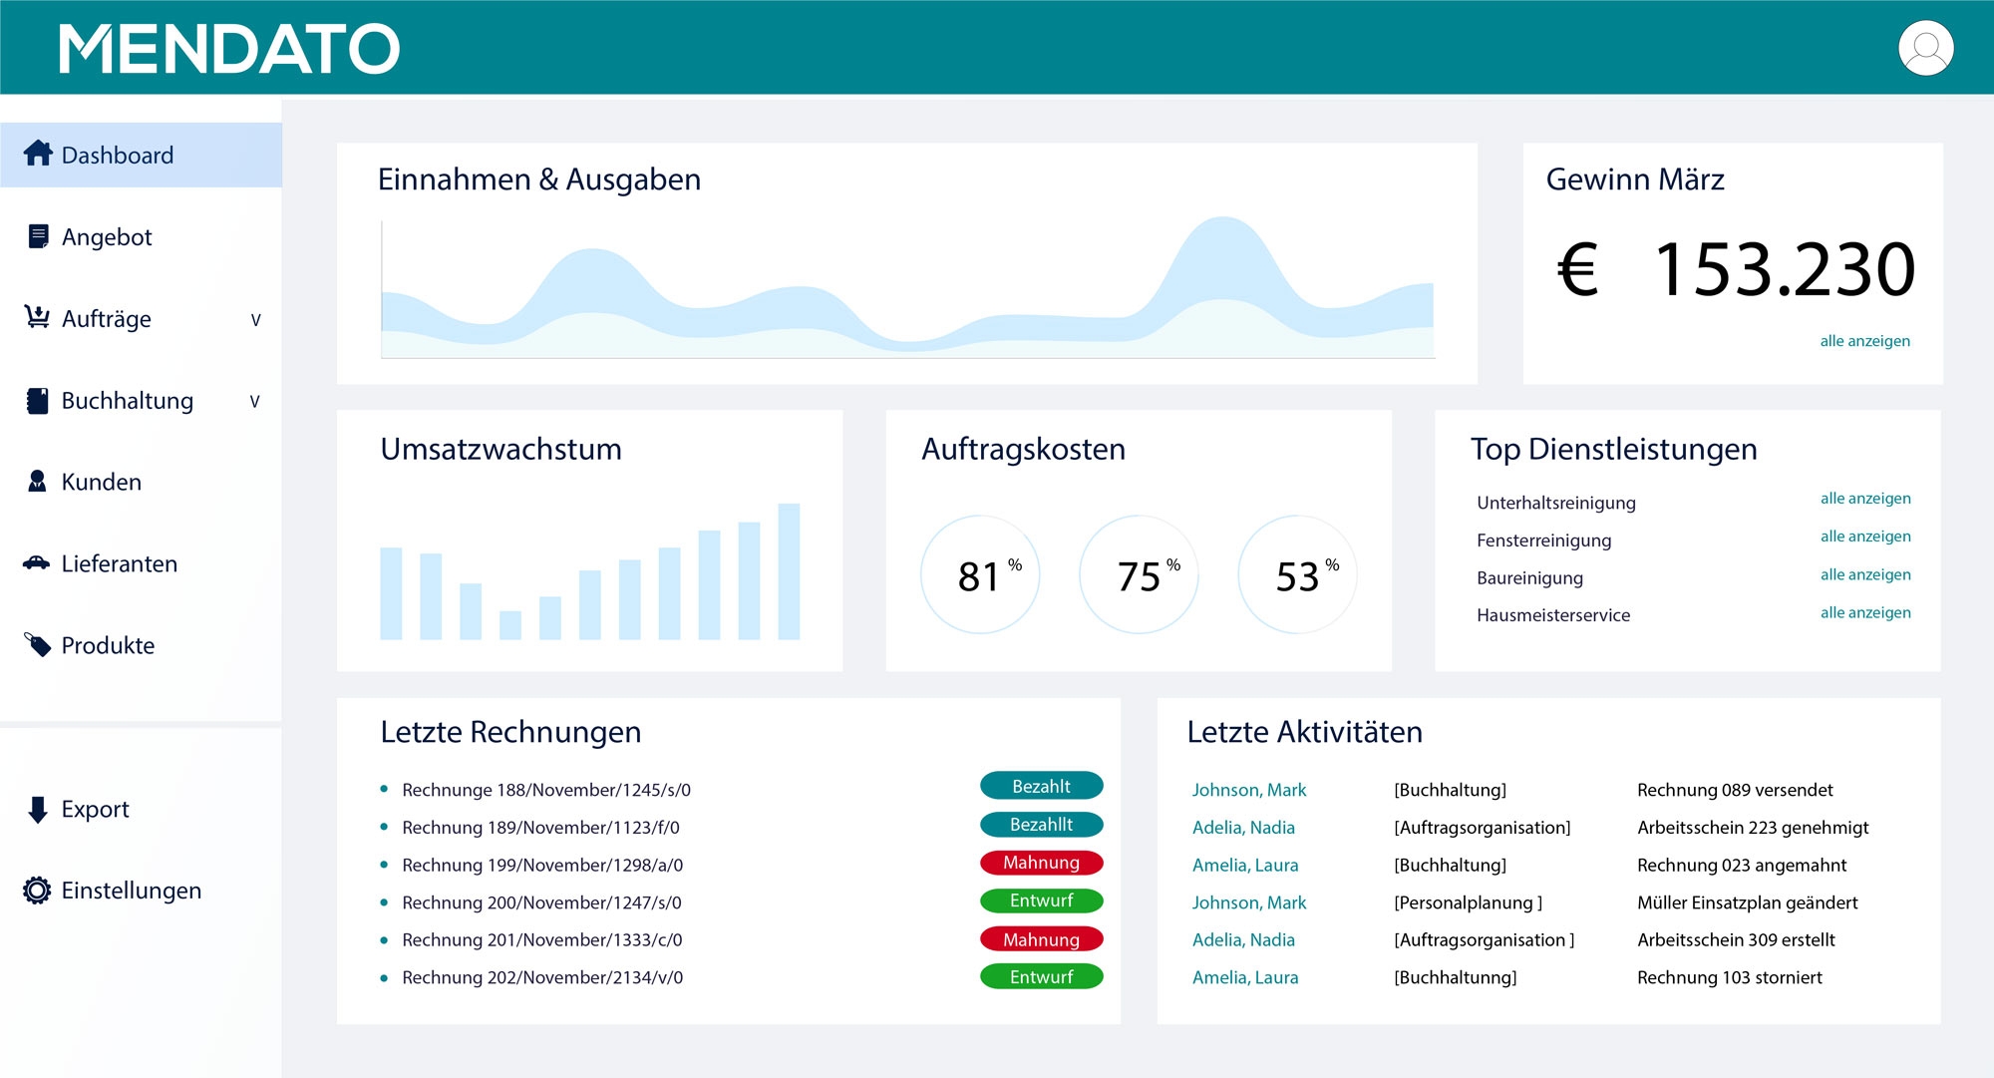The width and height of the screenshot is (1994, 1078).
Task: Click the Einstellungen gear icon
Action: pyautogui.click(x=37, y=891)
